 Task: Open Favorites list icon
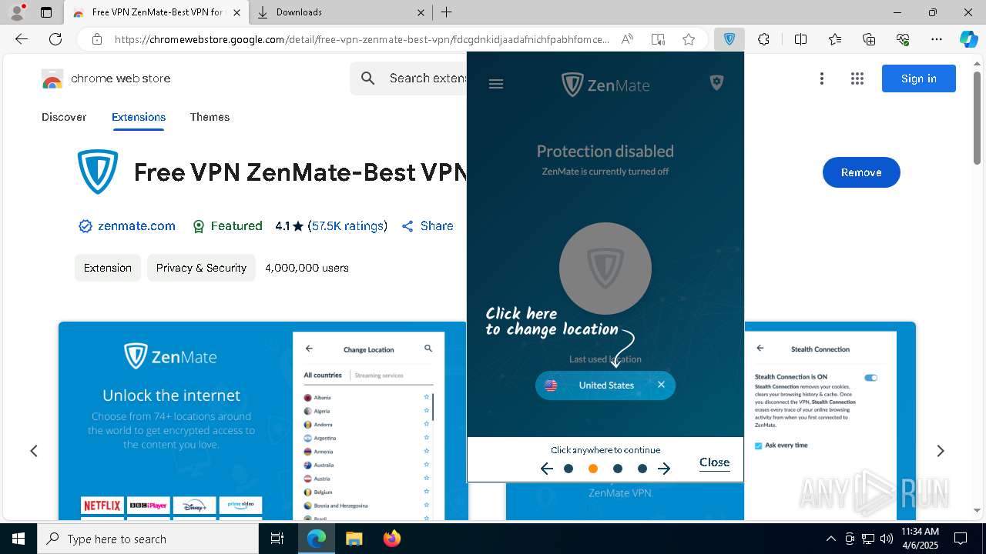point(835,39)
